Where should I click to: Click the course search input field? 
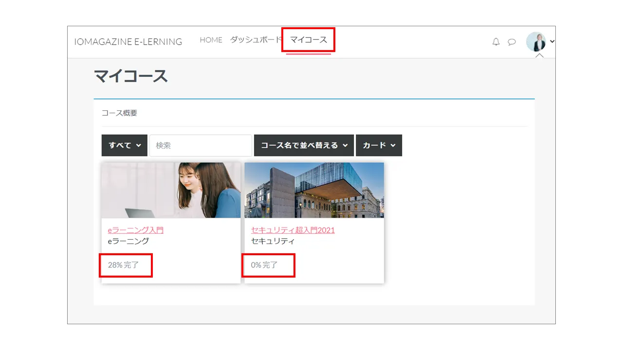point(200,145)
